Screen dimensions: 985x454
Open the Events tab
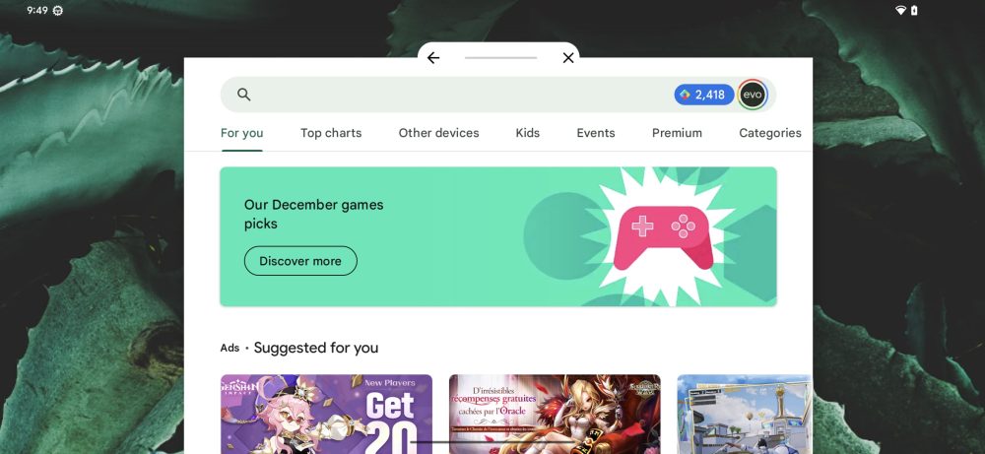click(x=596, y=133)
